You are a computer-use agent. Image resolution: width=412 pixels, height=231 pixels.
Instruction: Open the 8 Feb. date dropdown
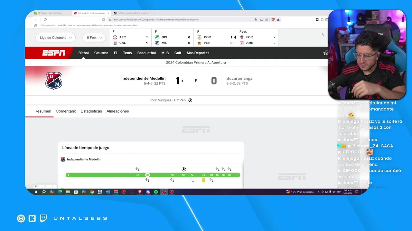click(94, 38)
